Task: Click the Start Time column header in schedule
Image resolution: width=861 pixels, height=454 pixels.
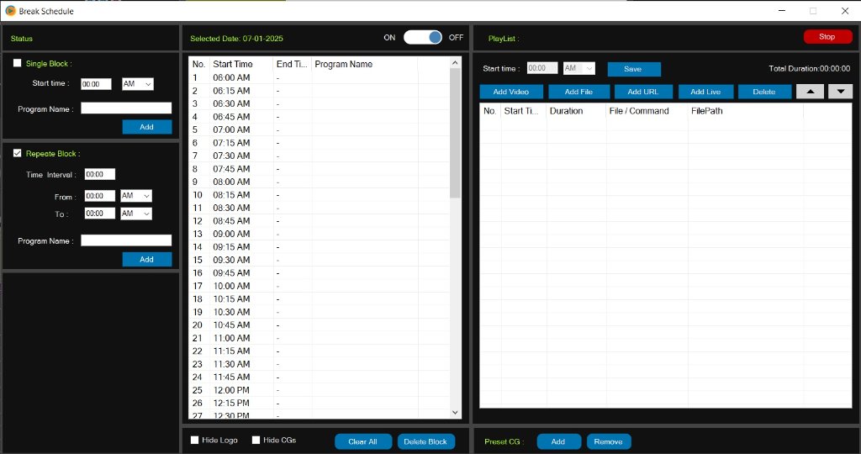Action: pos(241,64)
